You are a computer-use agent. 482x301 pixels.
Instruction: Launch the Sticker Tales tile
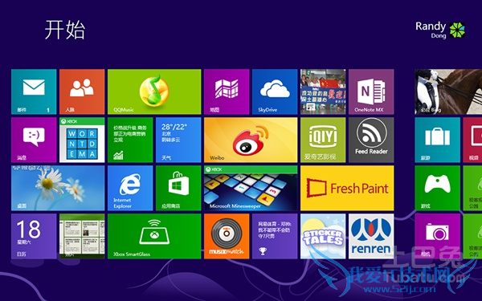[323, 236]
